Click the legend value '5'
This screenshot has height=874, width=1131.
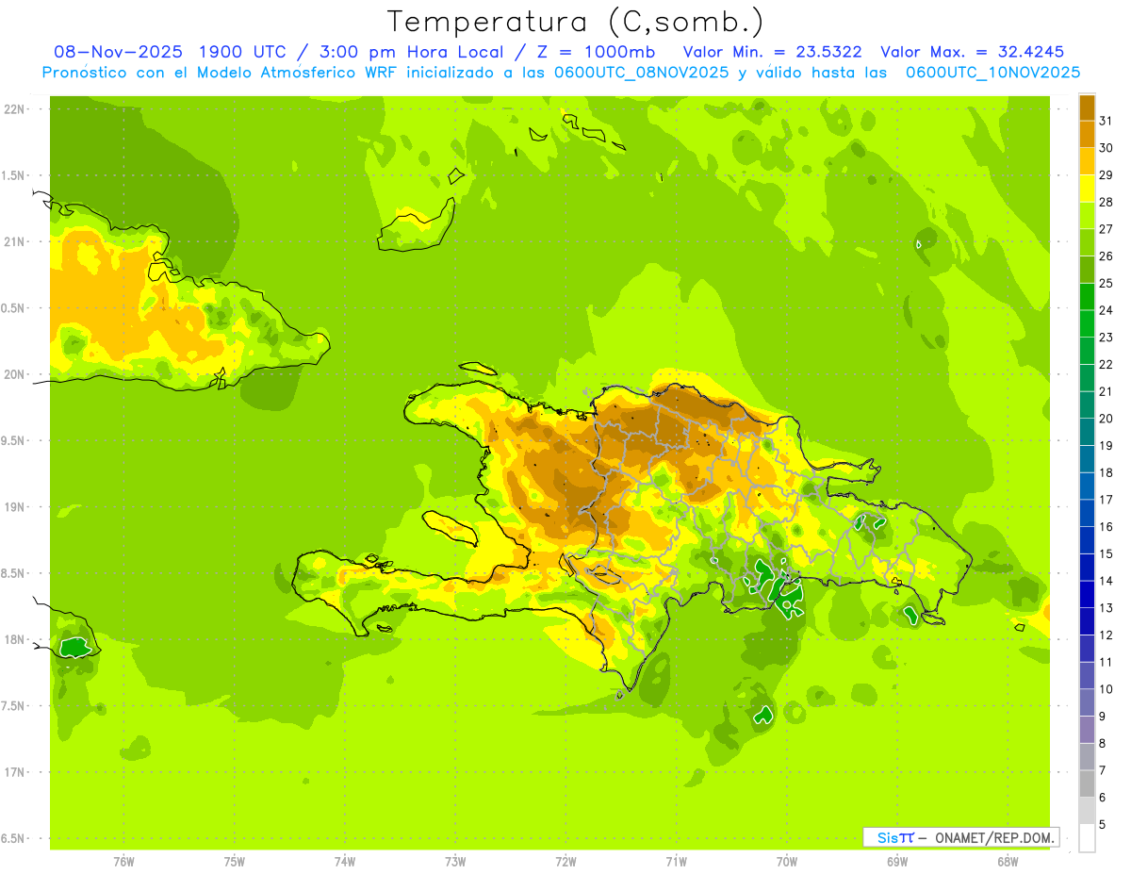pyautogui.click(x=1102, y=825)
